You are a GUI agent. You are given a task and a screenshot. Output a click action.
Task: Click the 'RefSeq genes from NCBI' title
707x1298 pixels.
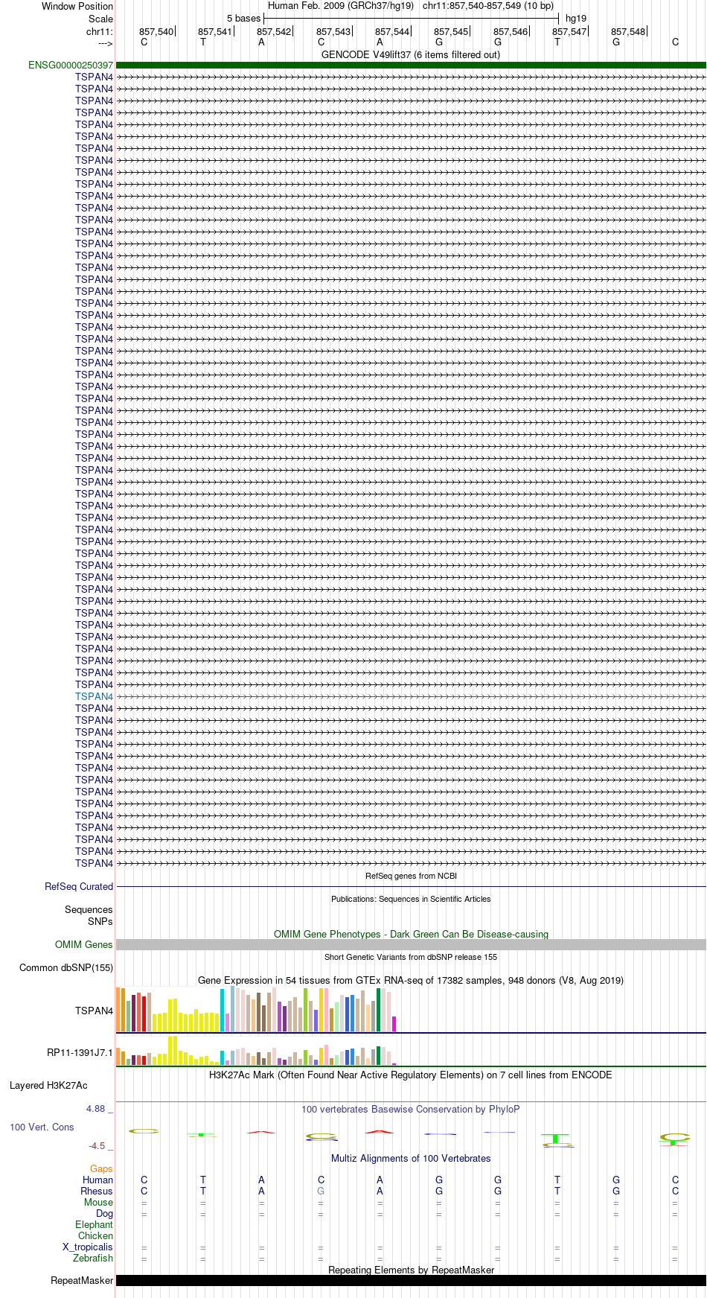(411, 876)
